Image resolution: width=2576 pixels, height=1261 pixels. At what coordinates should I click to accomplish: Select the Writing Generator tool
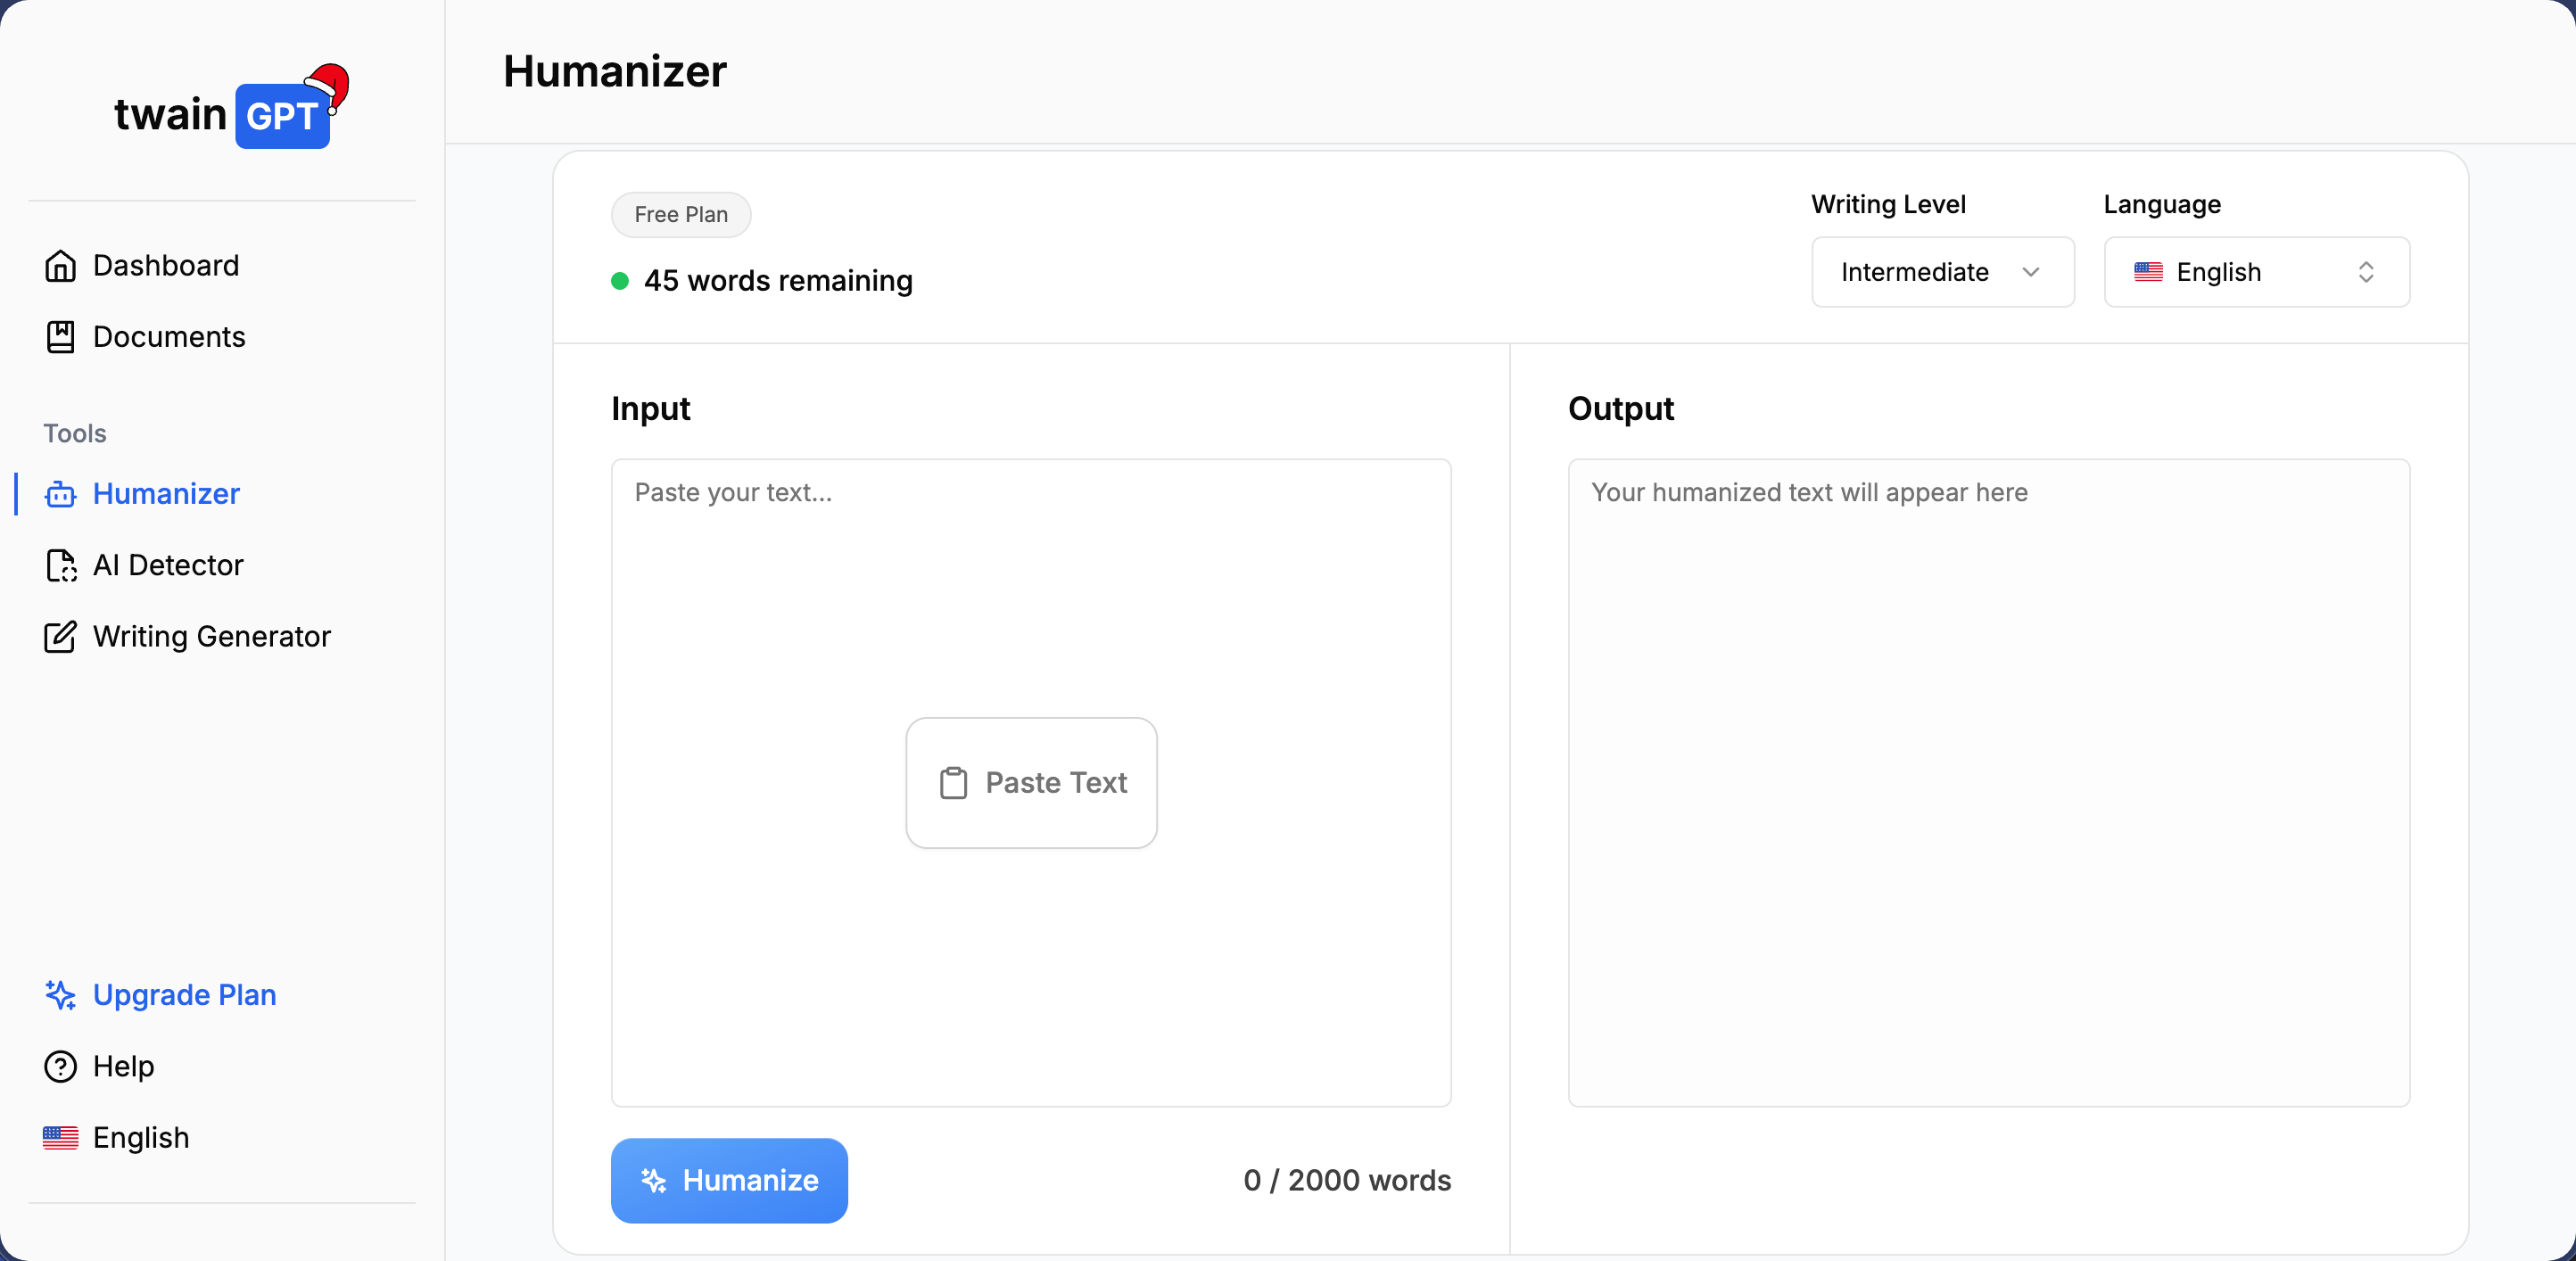(x=211, y=637)
